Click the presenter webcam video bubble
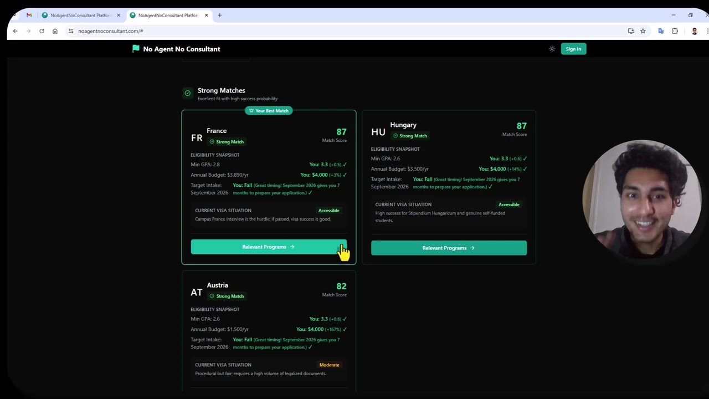 click(641, 199)
